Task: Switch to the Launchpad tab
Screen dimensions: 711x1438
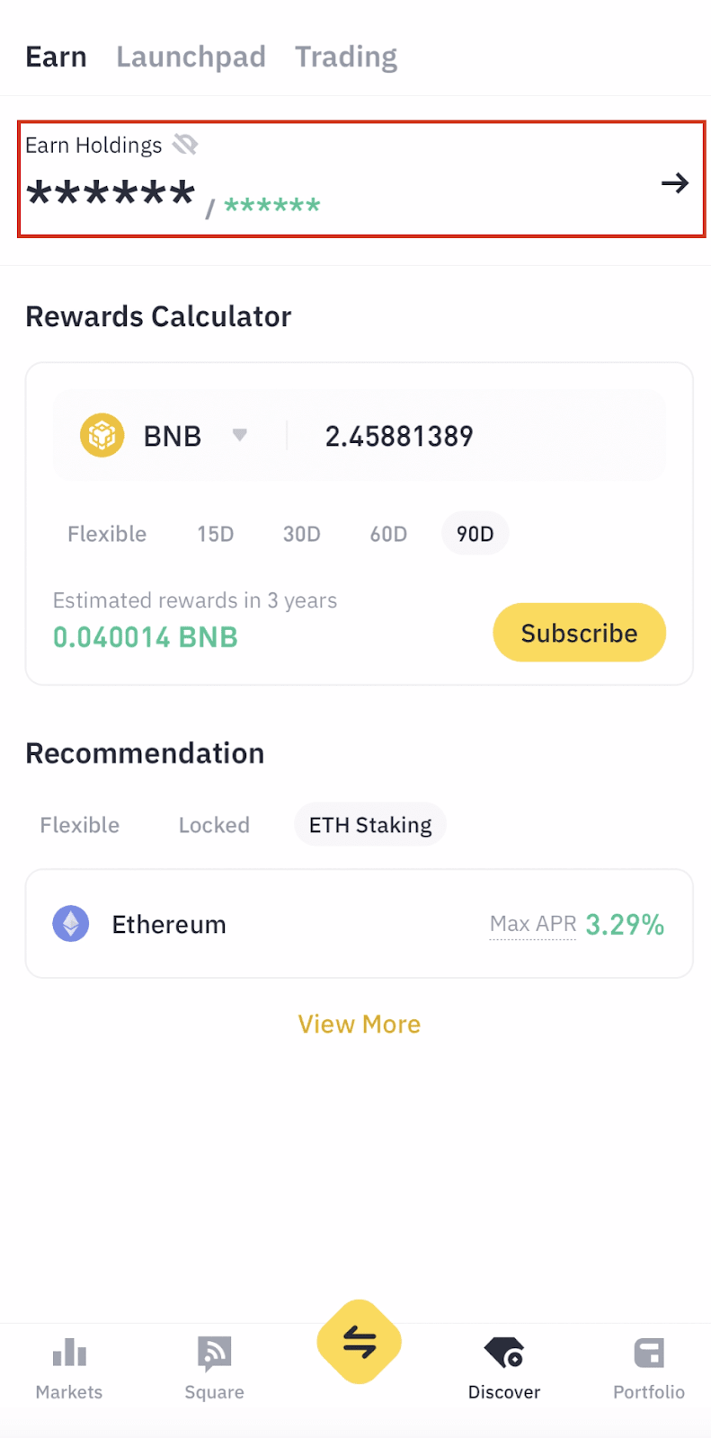Action: pos(191,57)
